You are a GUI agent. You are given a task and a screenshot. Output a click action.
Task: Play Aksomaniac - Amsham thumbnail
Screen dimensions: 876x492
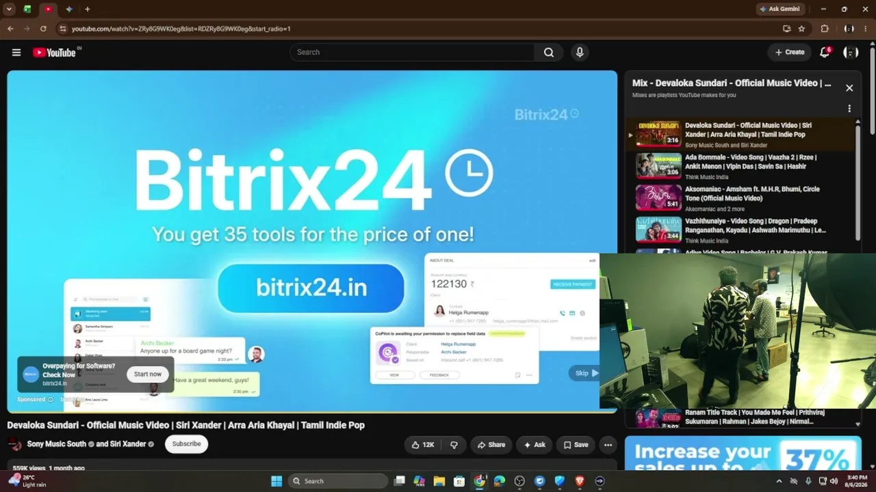click(658, 197)
